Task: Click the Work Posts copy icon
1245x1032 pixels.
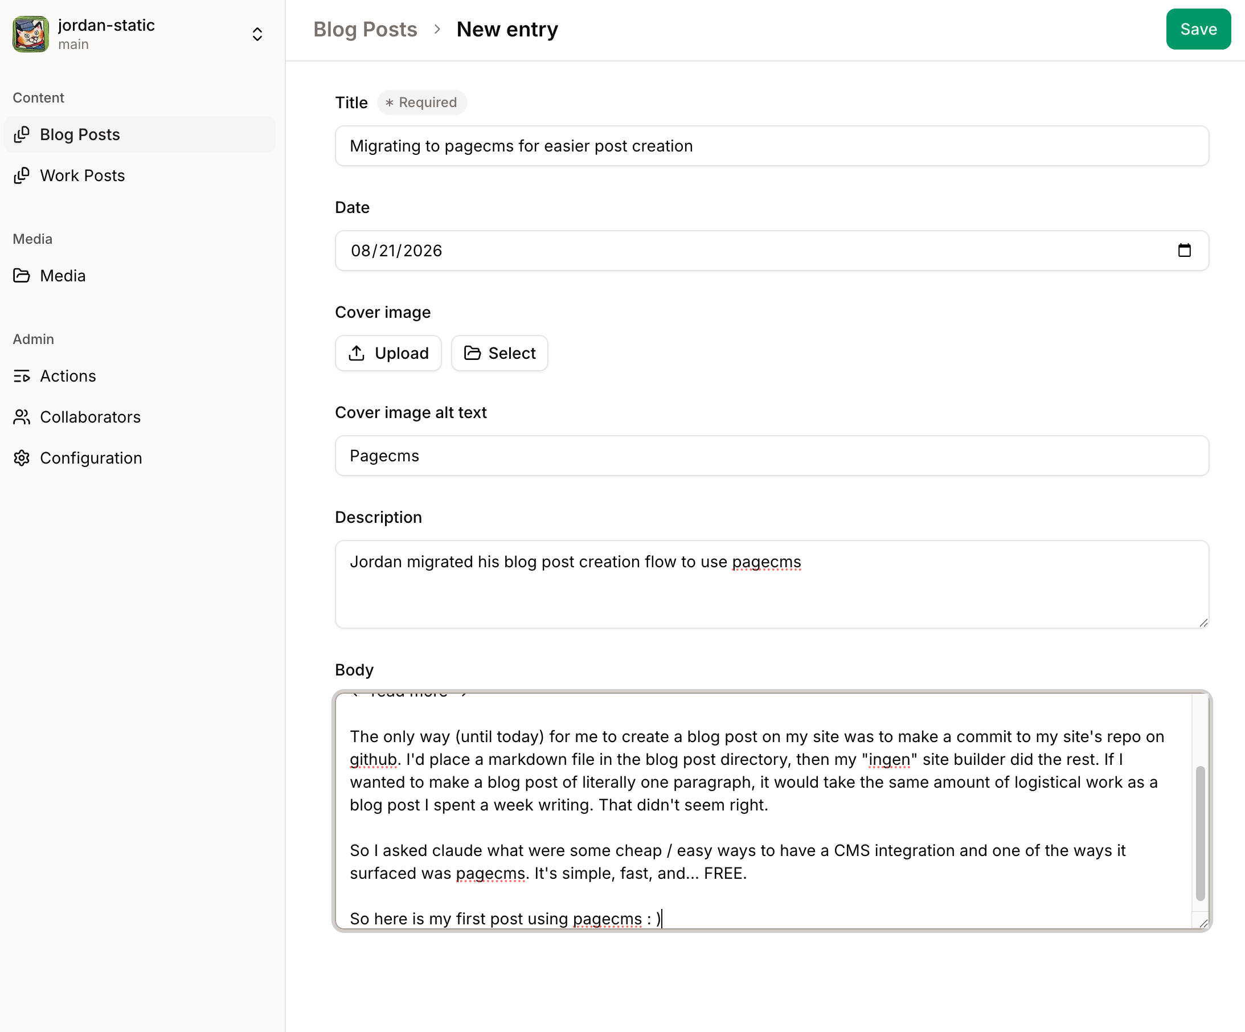Action: pos(22,175)
